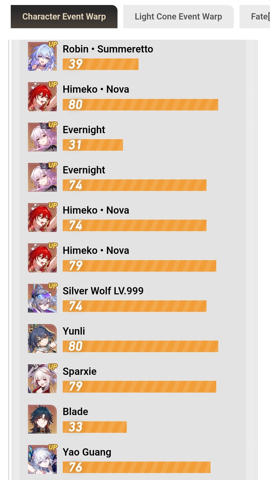Tap the Yao Guang character portrait
The height and width of the screenshot is (480, 270).
pyautogui.click(x=42, y=459)
